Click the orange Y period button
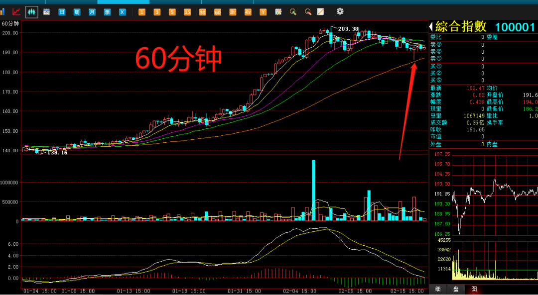This screenshot has width=538, height=295. pyautogui.click(x=263, y=11)
